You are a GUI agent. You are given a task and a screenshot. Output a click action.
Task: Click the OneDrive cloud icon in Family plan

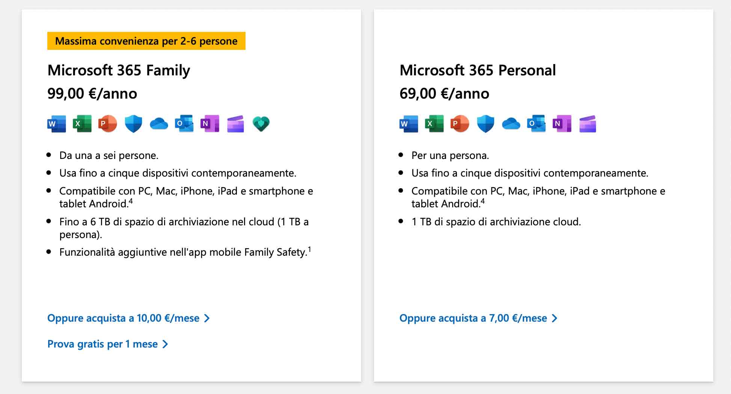tap(159, 124)
